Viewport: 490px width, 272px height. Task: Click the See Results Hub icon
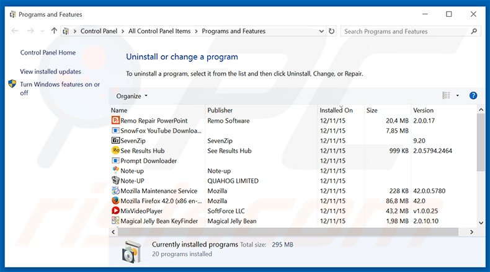coord(115,151)
